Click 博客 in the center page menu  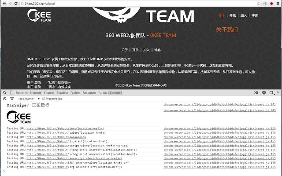[158, 50]
